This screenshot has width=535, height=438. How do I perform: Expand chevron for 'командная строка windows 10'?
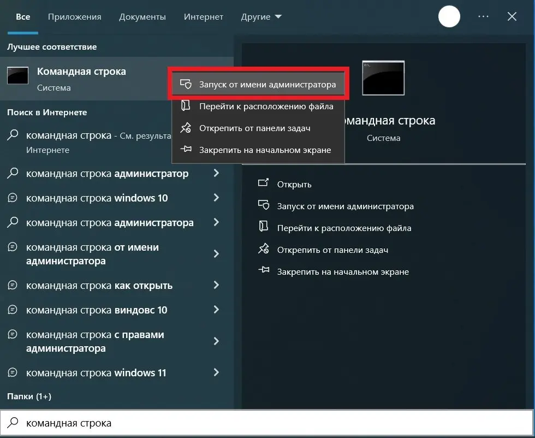click(216, 198)
